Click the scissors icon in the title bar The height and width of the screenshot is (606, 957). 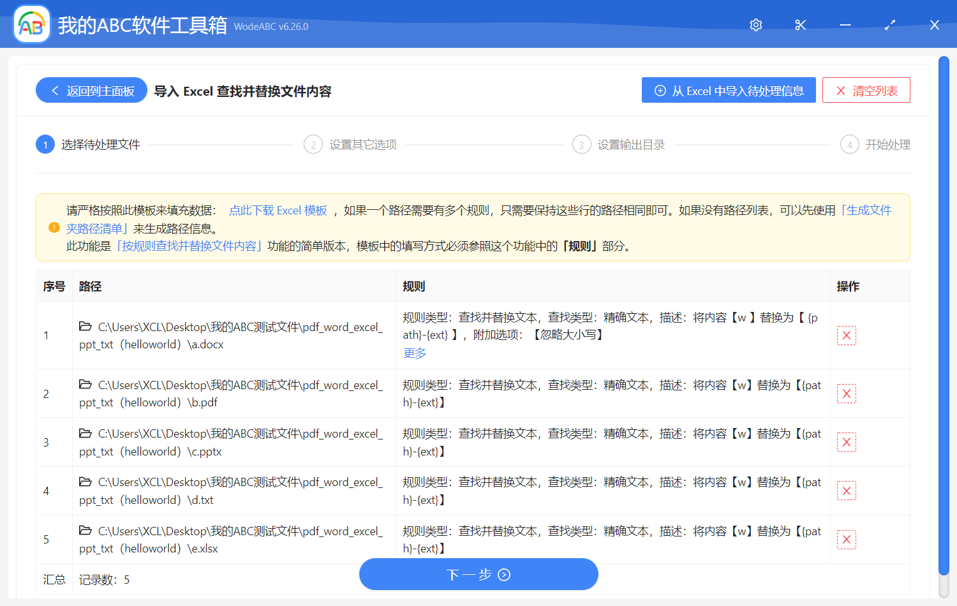coord(800,25)
